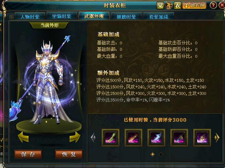225x168 pixels.
Task: Click the warrior portrait icon in header
Action: click(x=169, y=6)
